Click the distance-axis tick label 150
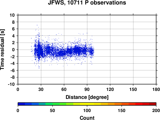 tap(133, 89)
